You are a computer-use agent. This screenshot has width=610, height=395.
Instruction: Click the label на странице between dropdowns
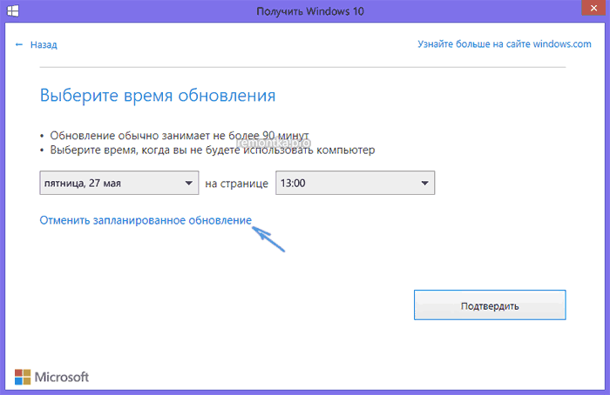pos(236,184)
